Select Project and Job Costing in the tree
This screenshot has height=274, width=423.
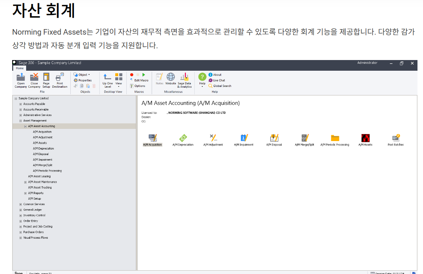pos(38,227)
